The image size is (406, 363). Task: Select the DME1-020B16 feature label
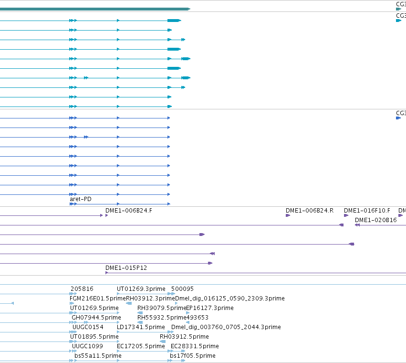[x=376, y=220]
